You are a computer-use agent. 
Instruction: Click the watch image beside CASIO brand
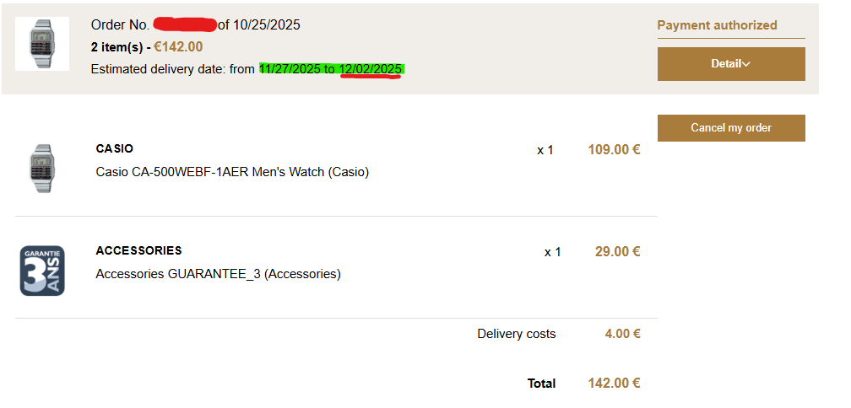41,169
